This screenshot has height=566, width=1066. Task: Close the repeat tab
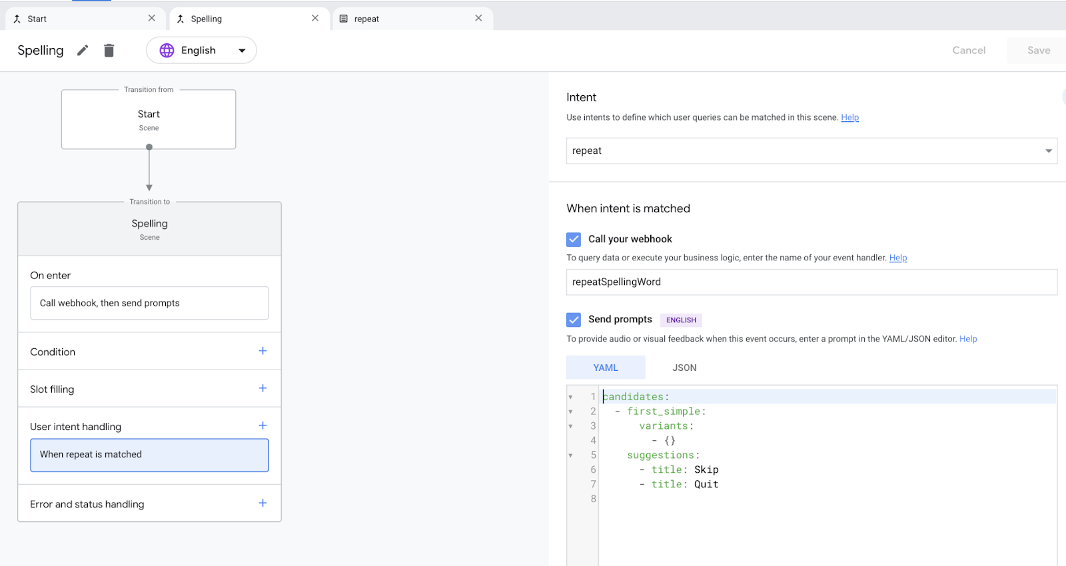click(x=478, y=19)
